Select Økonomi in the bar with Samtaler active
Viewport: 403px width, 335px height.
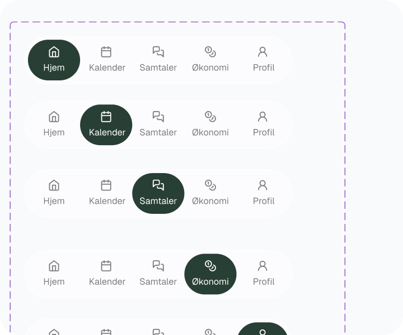point(210,194)
